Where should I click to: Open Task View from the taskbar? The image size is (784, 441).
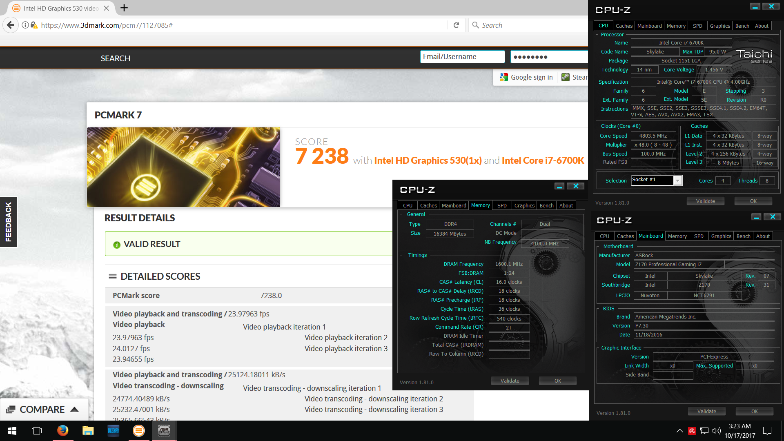point(37,431)
